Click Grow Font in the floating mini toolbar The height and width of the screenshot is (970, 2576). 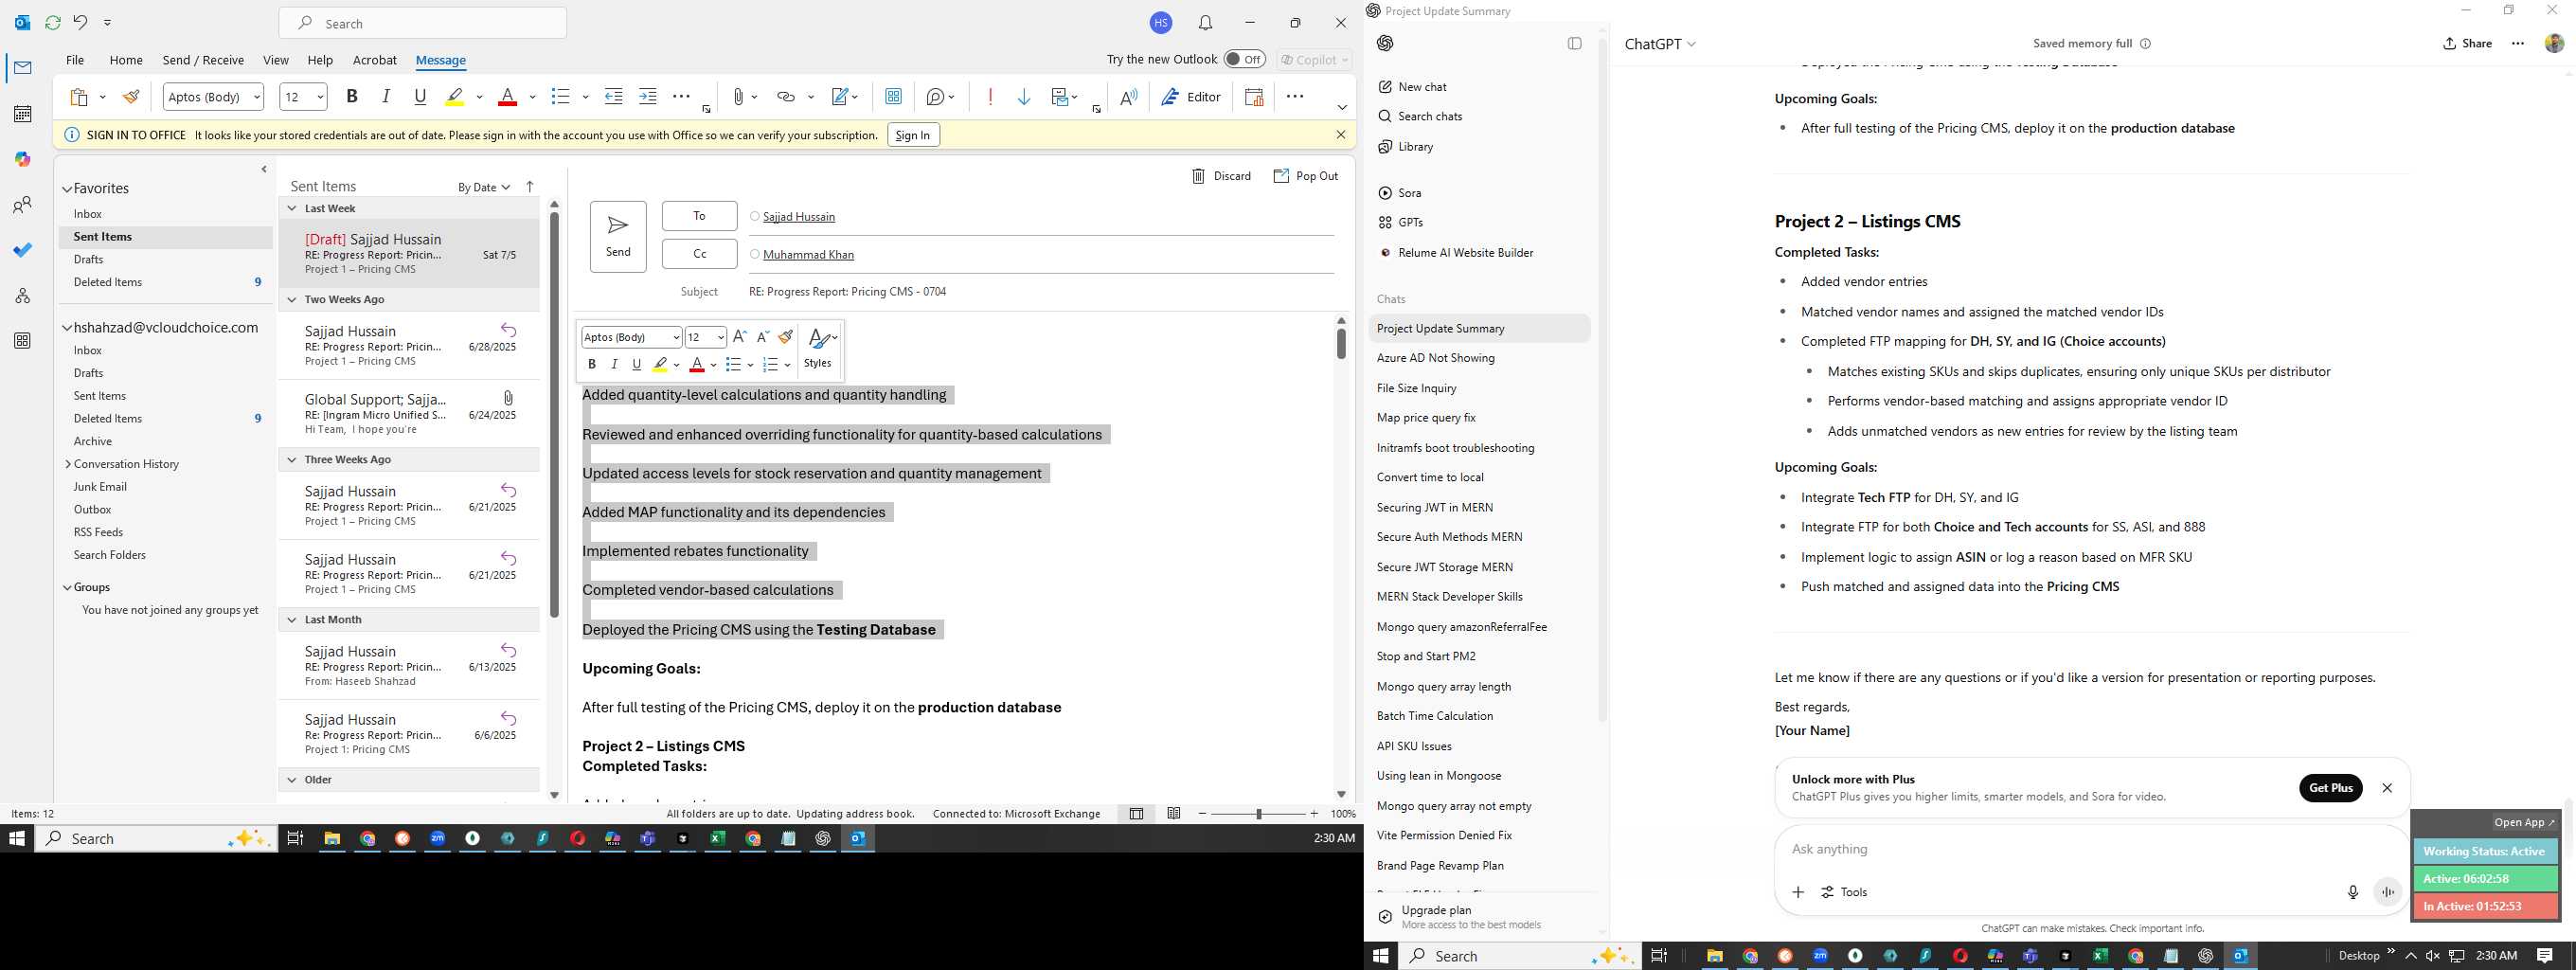[x=739, y=337]
